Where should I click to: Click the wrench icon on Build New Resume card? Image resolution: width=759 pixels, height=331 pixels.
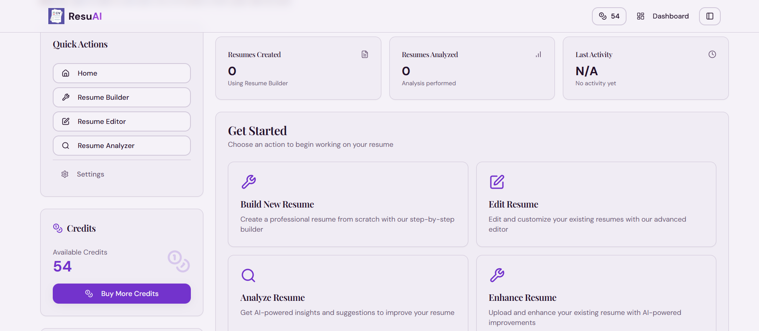pos(249,182)
